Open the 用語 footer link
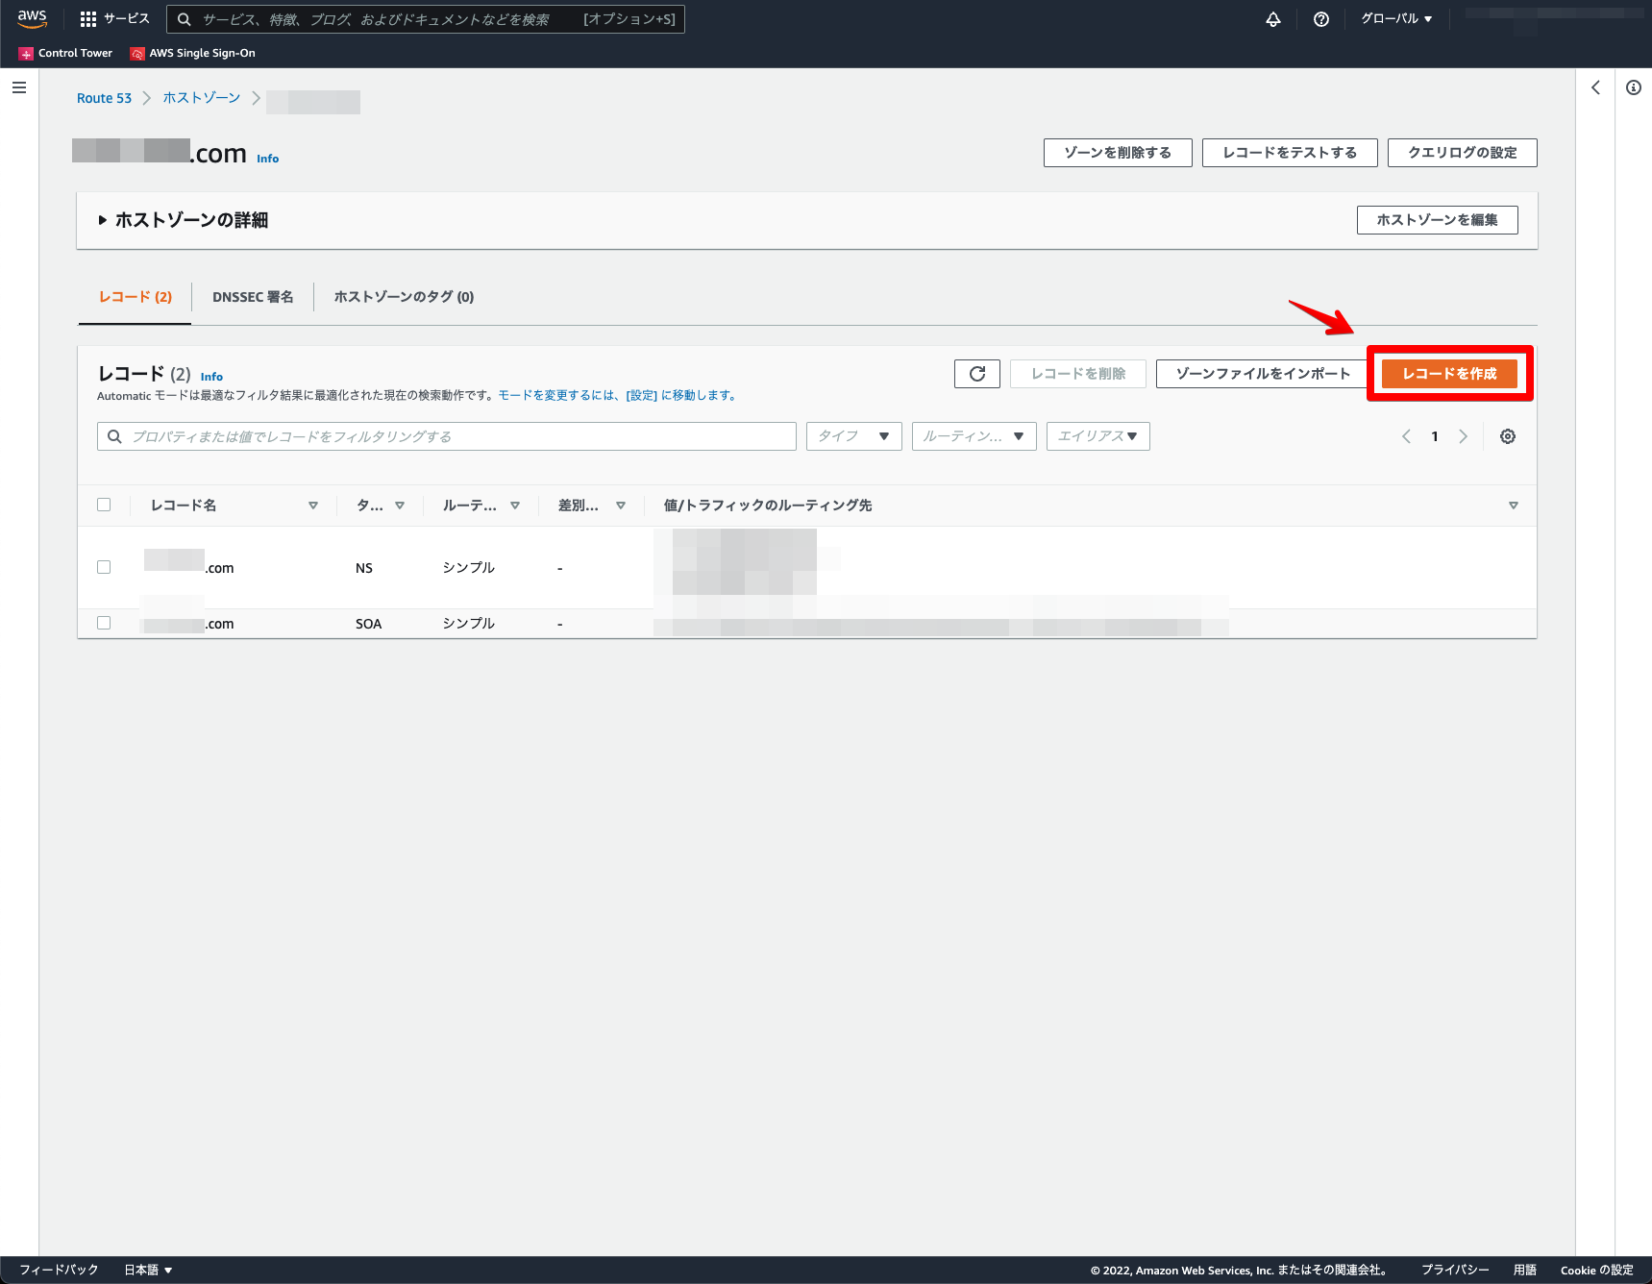 point(1525,1270)
